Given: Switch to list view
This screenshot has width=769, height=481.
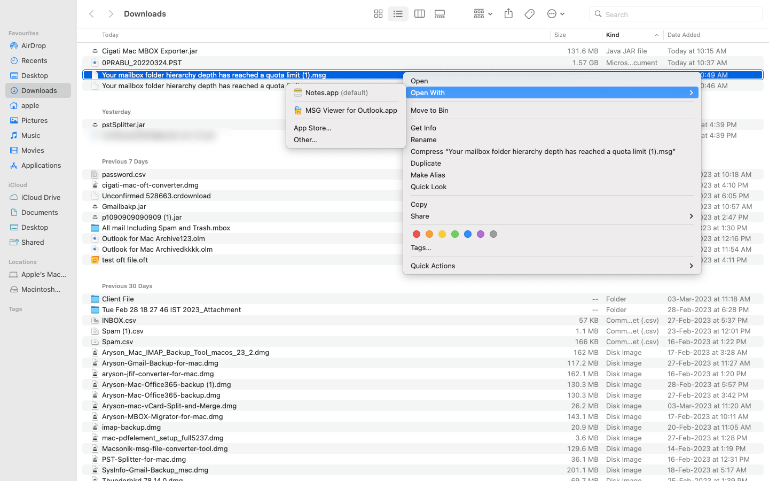Looking at the screenshot, I should coord(398,14).
